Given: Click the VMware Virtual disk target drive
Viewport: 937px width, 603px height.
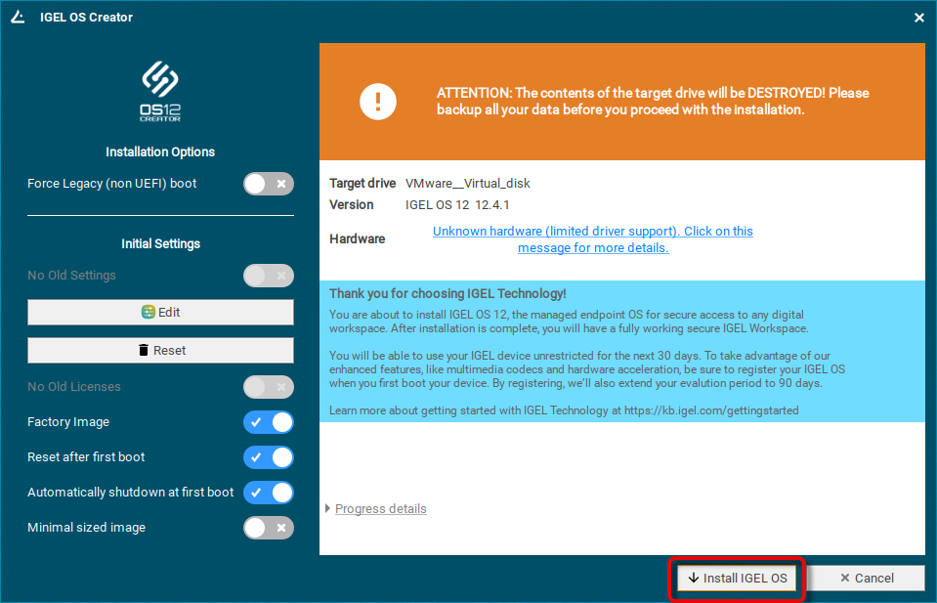Looking at the screenshot, I should [467, 183].
